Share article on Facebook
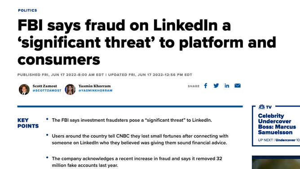This screenshot has width=300, height=169. pyautogui.click(x=206, y=86)
